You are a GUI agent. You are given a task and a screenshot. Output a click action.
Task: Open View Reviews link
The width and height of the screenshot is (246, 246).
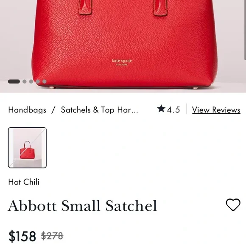coord(216,110)
